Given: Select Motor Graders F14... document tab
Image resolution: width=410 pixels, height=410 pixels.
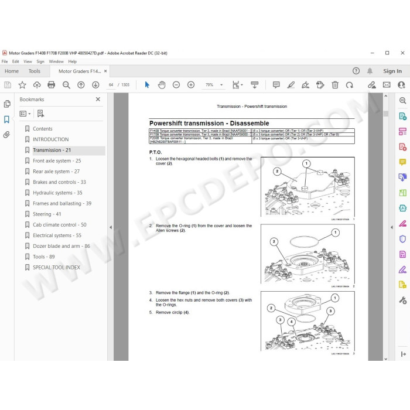Looking at the screenshot, I should (80, 71).
